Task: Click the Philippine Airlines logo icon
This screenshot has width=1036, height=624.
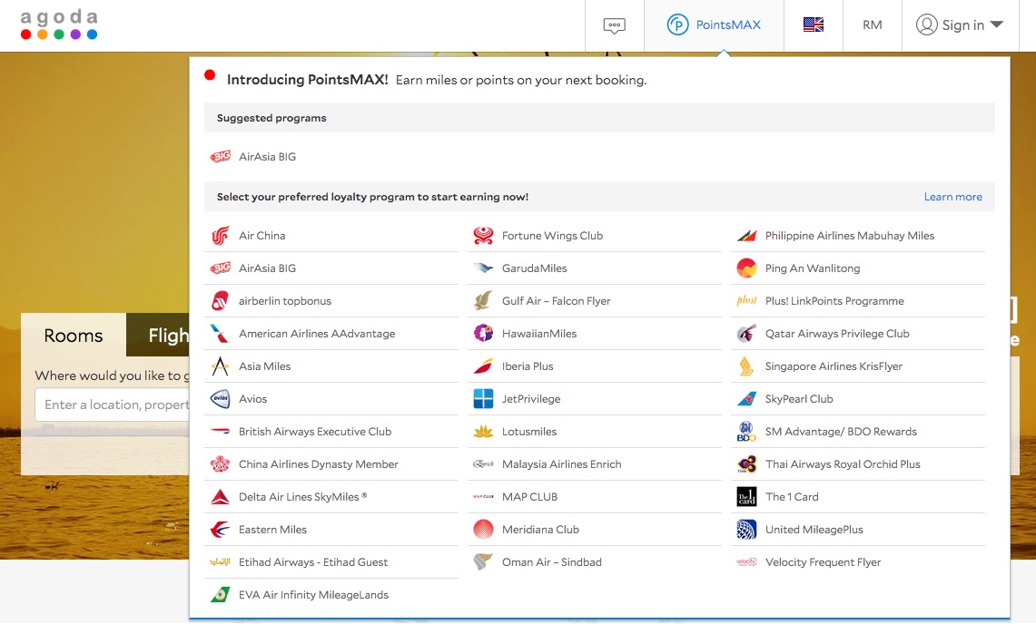Action: [746, 236]
